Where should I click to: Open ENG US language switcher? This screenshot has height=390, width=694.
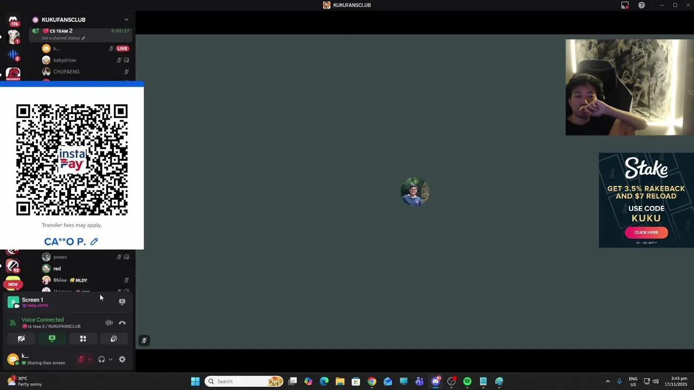pyautogui.click(x=633, y=381)
